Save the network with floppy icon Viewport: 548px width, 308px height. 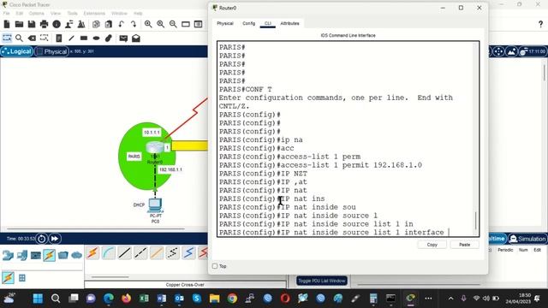point(32,24)
